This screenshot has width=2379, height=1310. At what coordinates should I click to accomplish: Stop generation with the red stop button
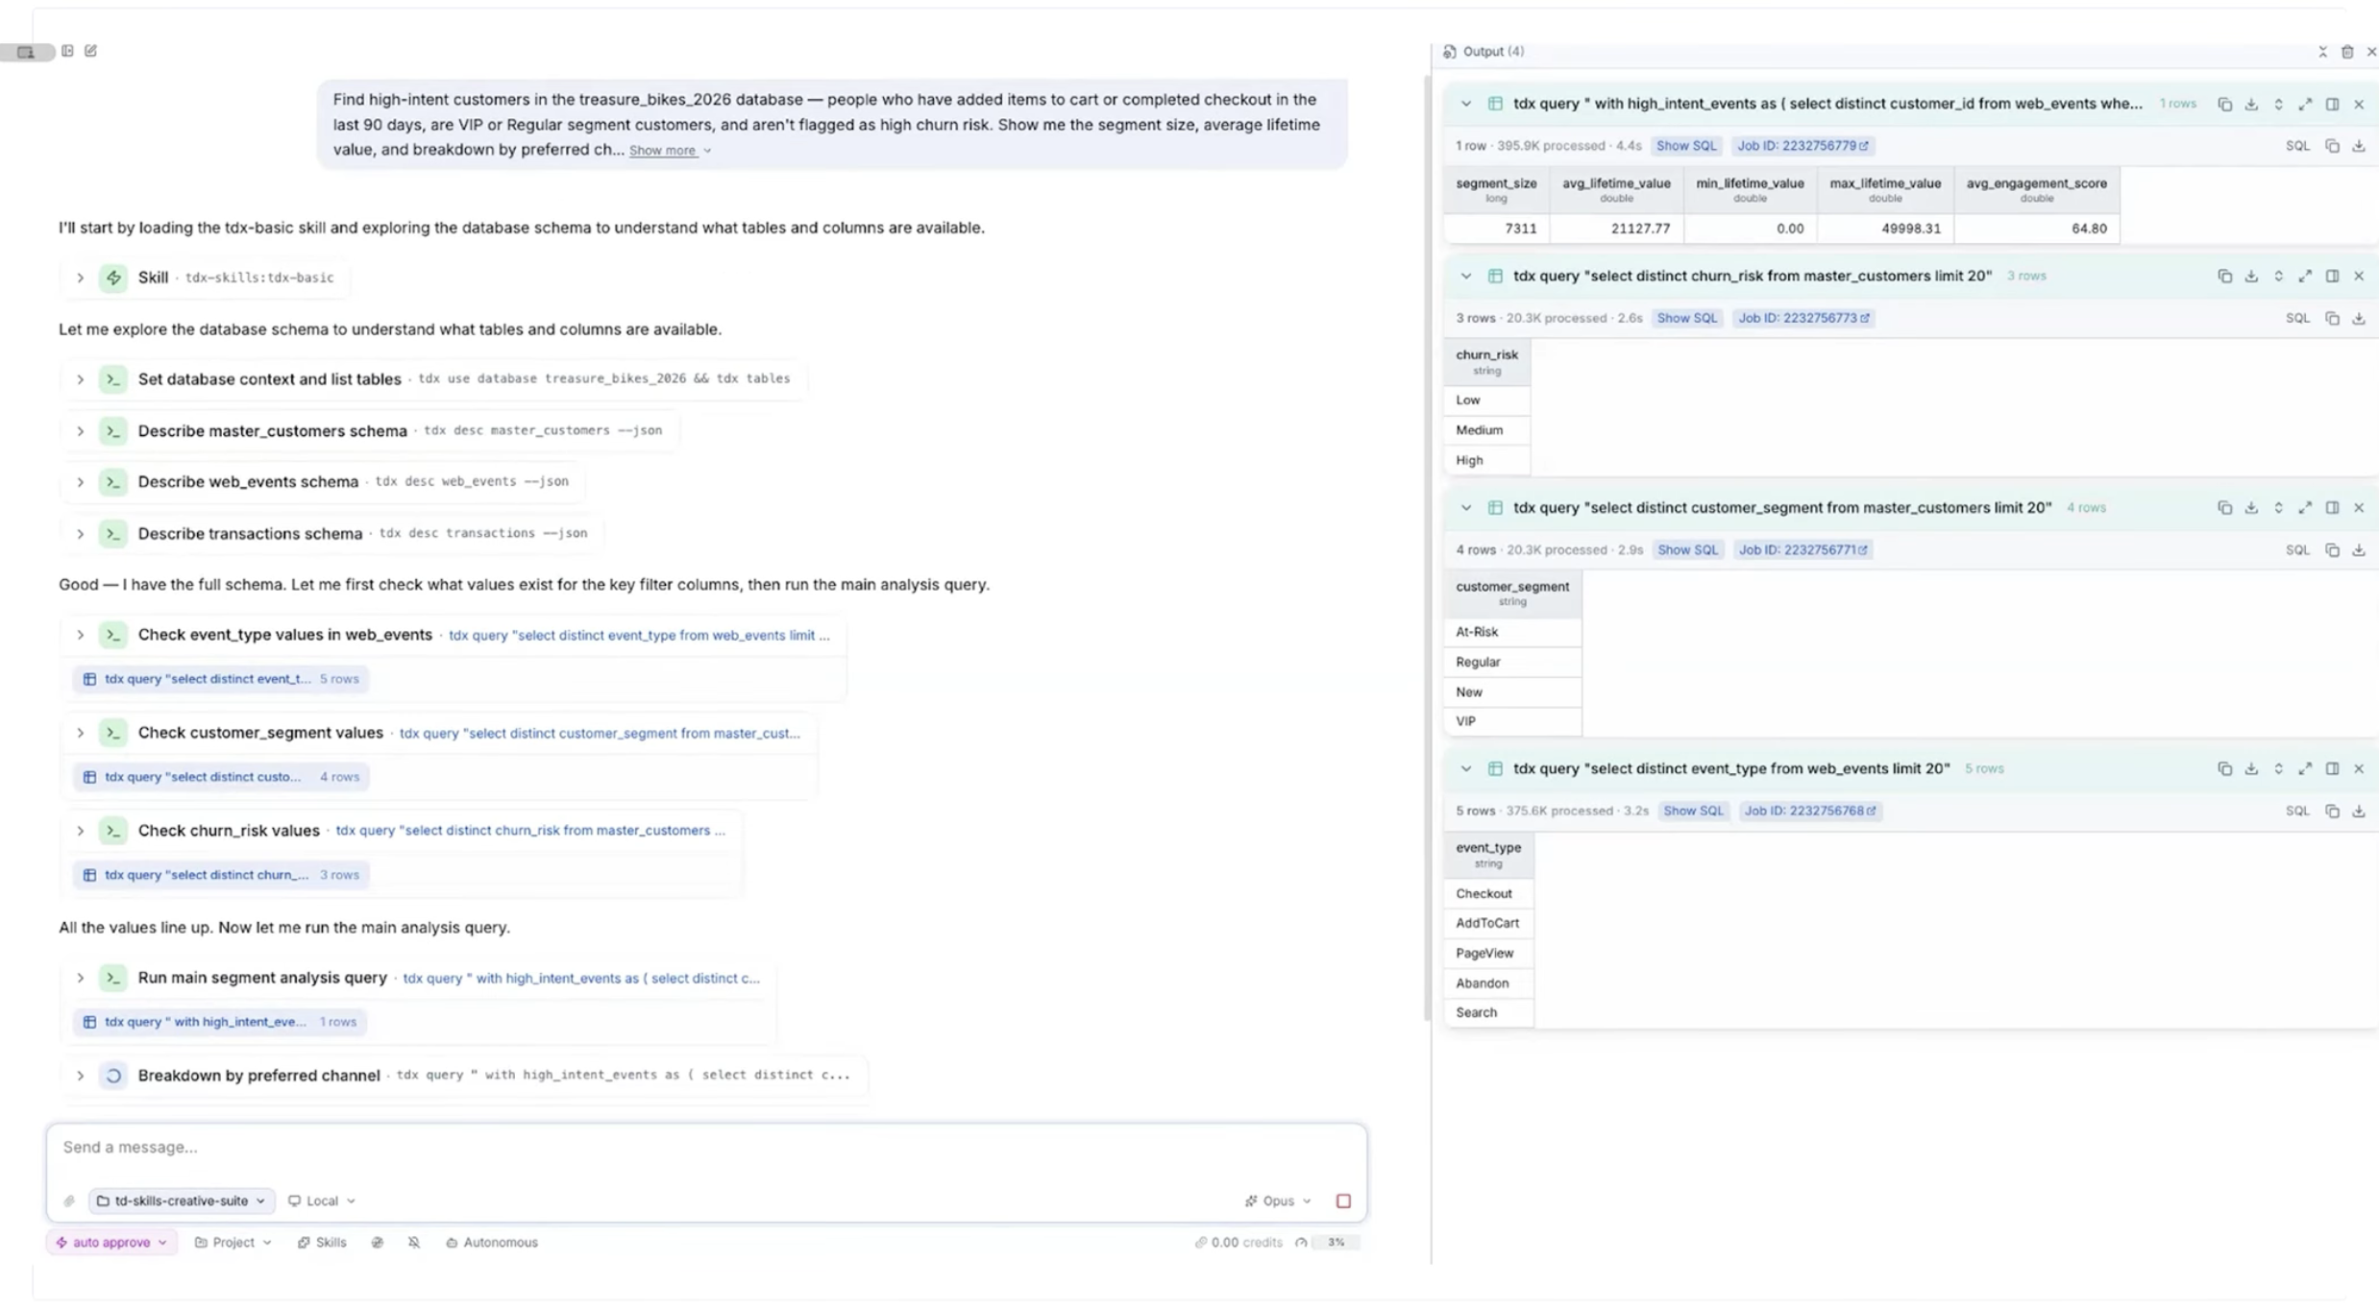(1343, 1201)
